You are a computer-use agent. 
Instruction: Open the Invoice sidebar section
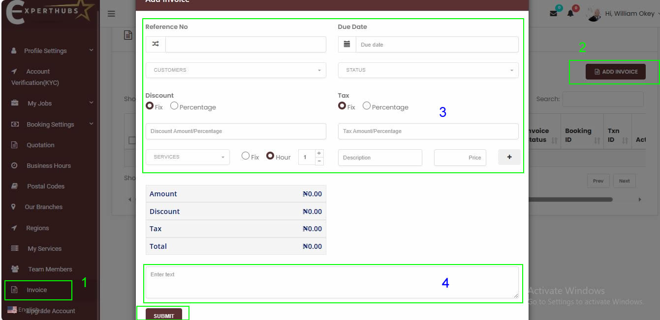coord(38,290)
